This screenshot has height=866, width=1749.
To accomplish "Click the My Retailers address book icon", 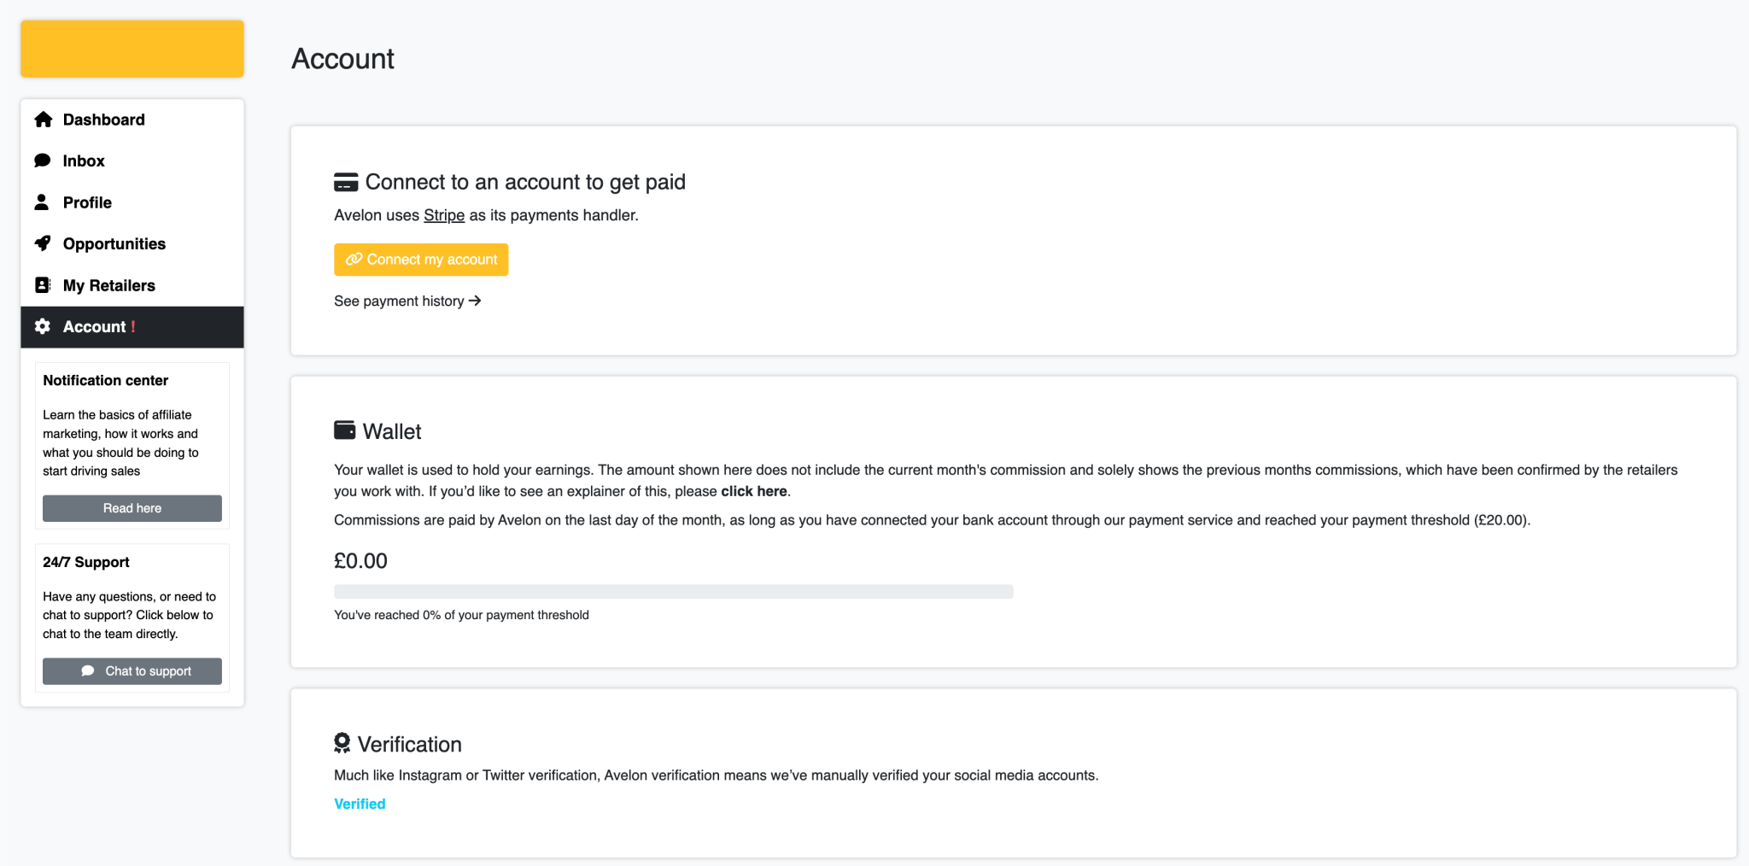I will click(43, 285).
